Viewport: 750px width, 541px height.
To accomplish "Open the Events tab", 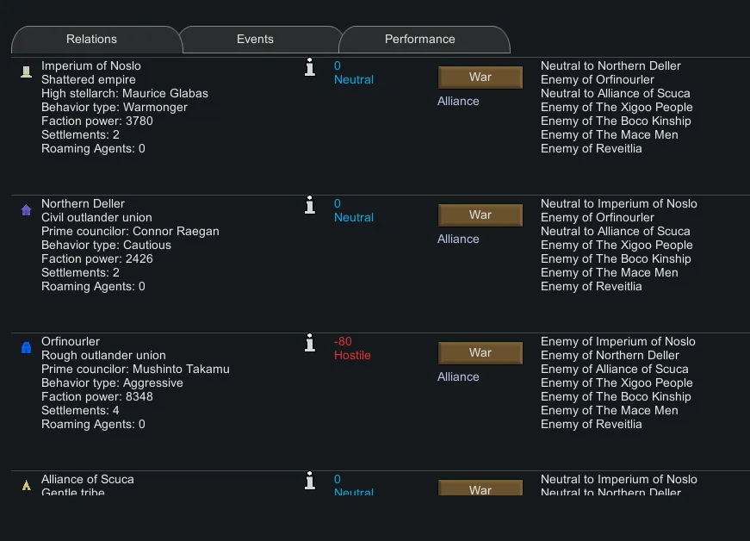I will 255,40.
